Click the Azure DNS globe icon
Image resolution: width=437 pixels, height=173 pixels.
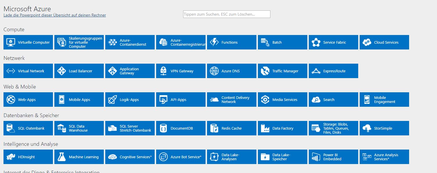214,71
